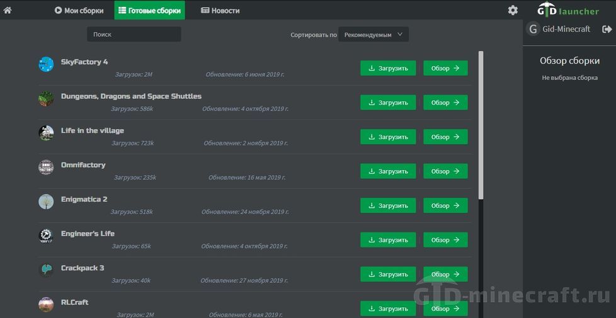Viewport: 616px width, 318px height.
Task: Open Обзор for Enigmatica 2
Action: click(x=445, y=206)
